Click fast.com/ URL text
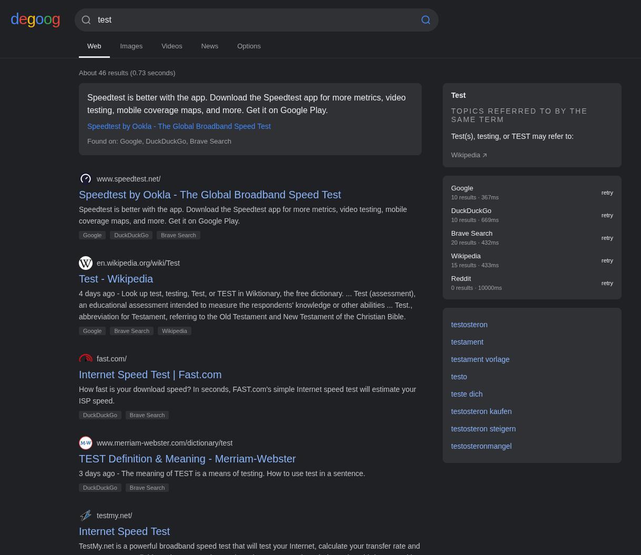Screen dimensions: 641x555 tap(111, 359)
